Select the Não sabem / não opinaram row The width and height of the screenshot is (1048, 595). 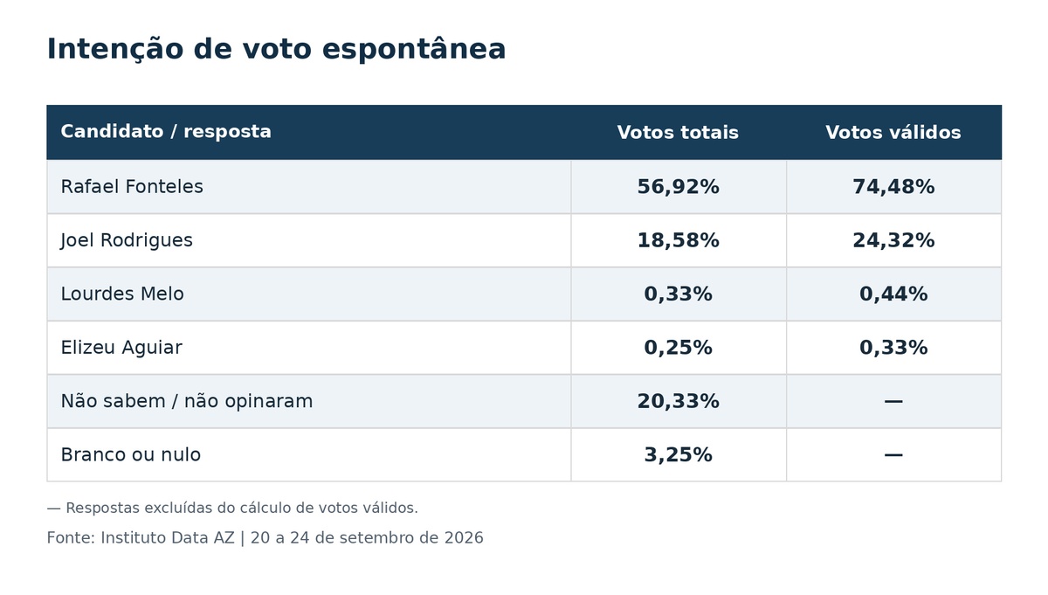[x=524, y=401]
